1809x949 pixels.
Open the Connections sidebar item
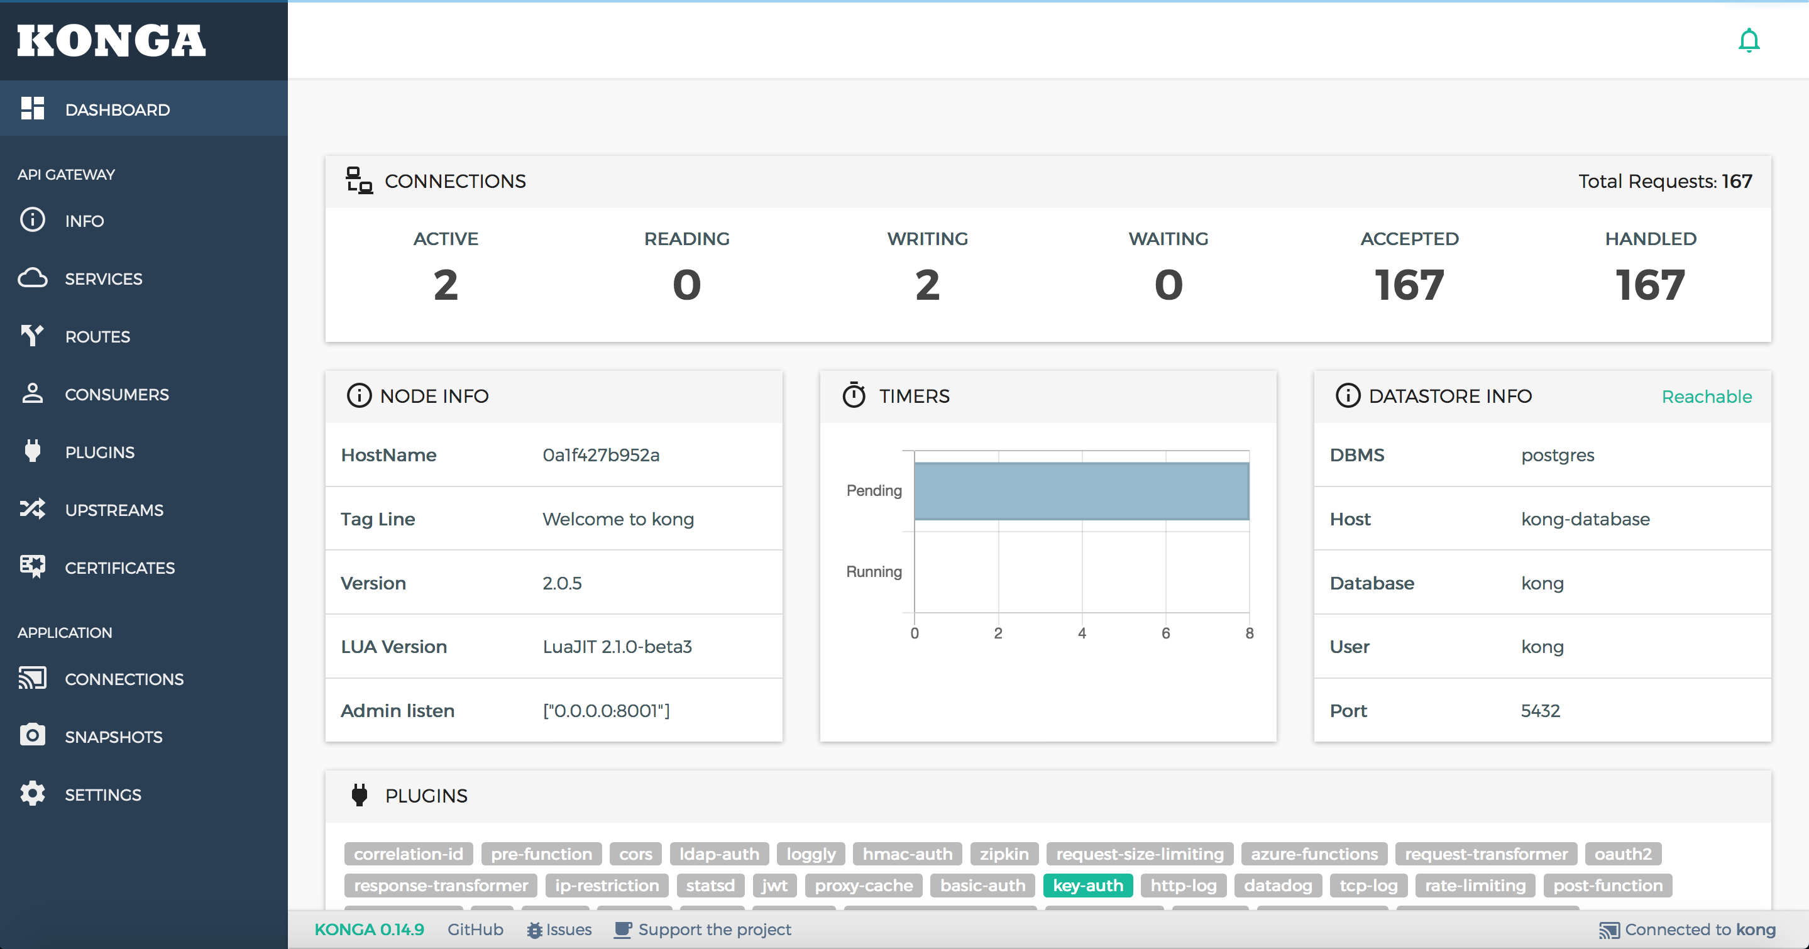(x=124, y=679)
